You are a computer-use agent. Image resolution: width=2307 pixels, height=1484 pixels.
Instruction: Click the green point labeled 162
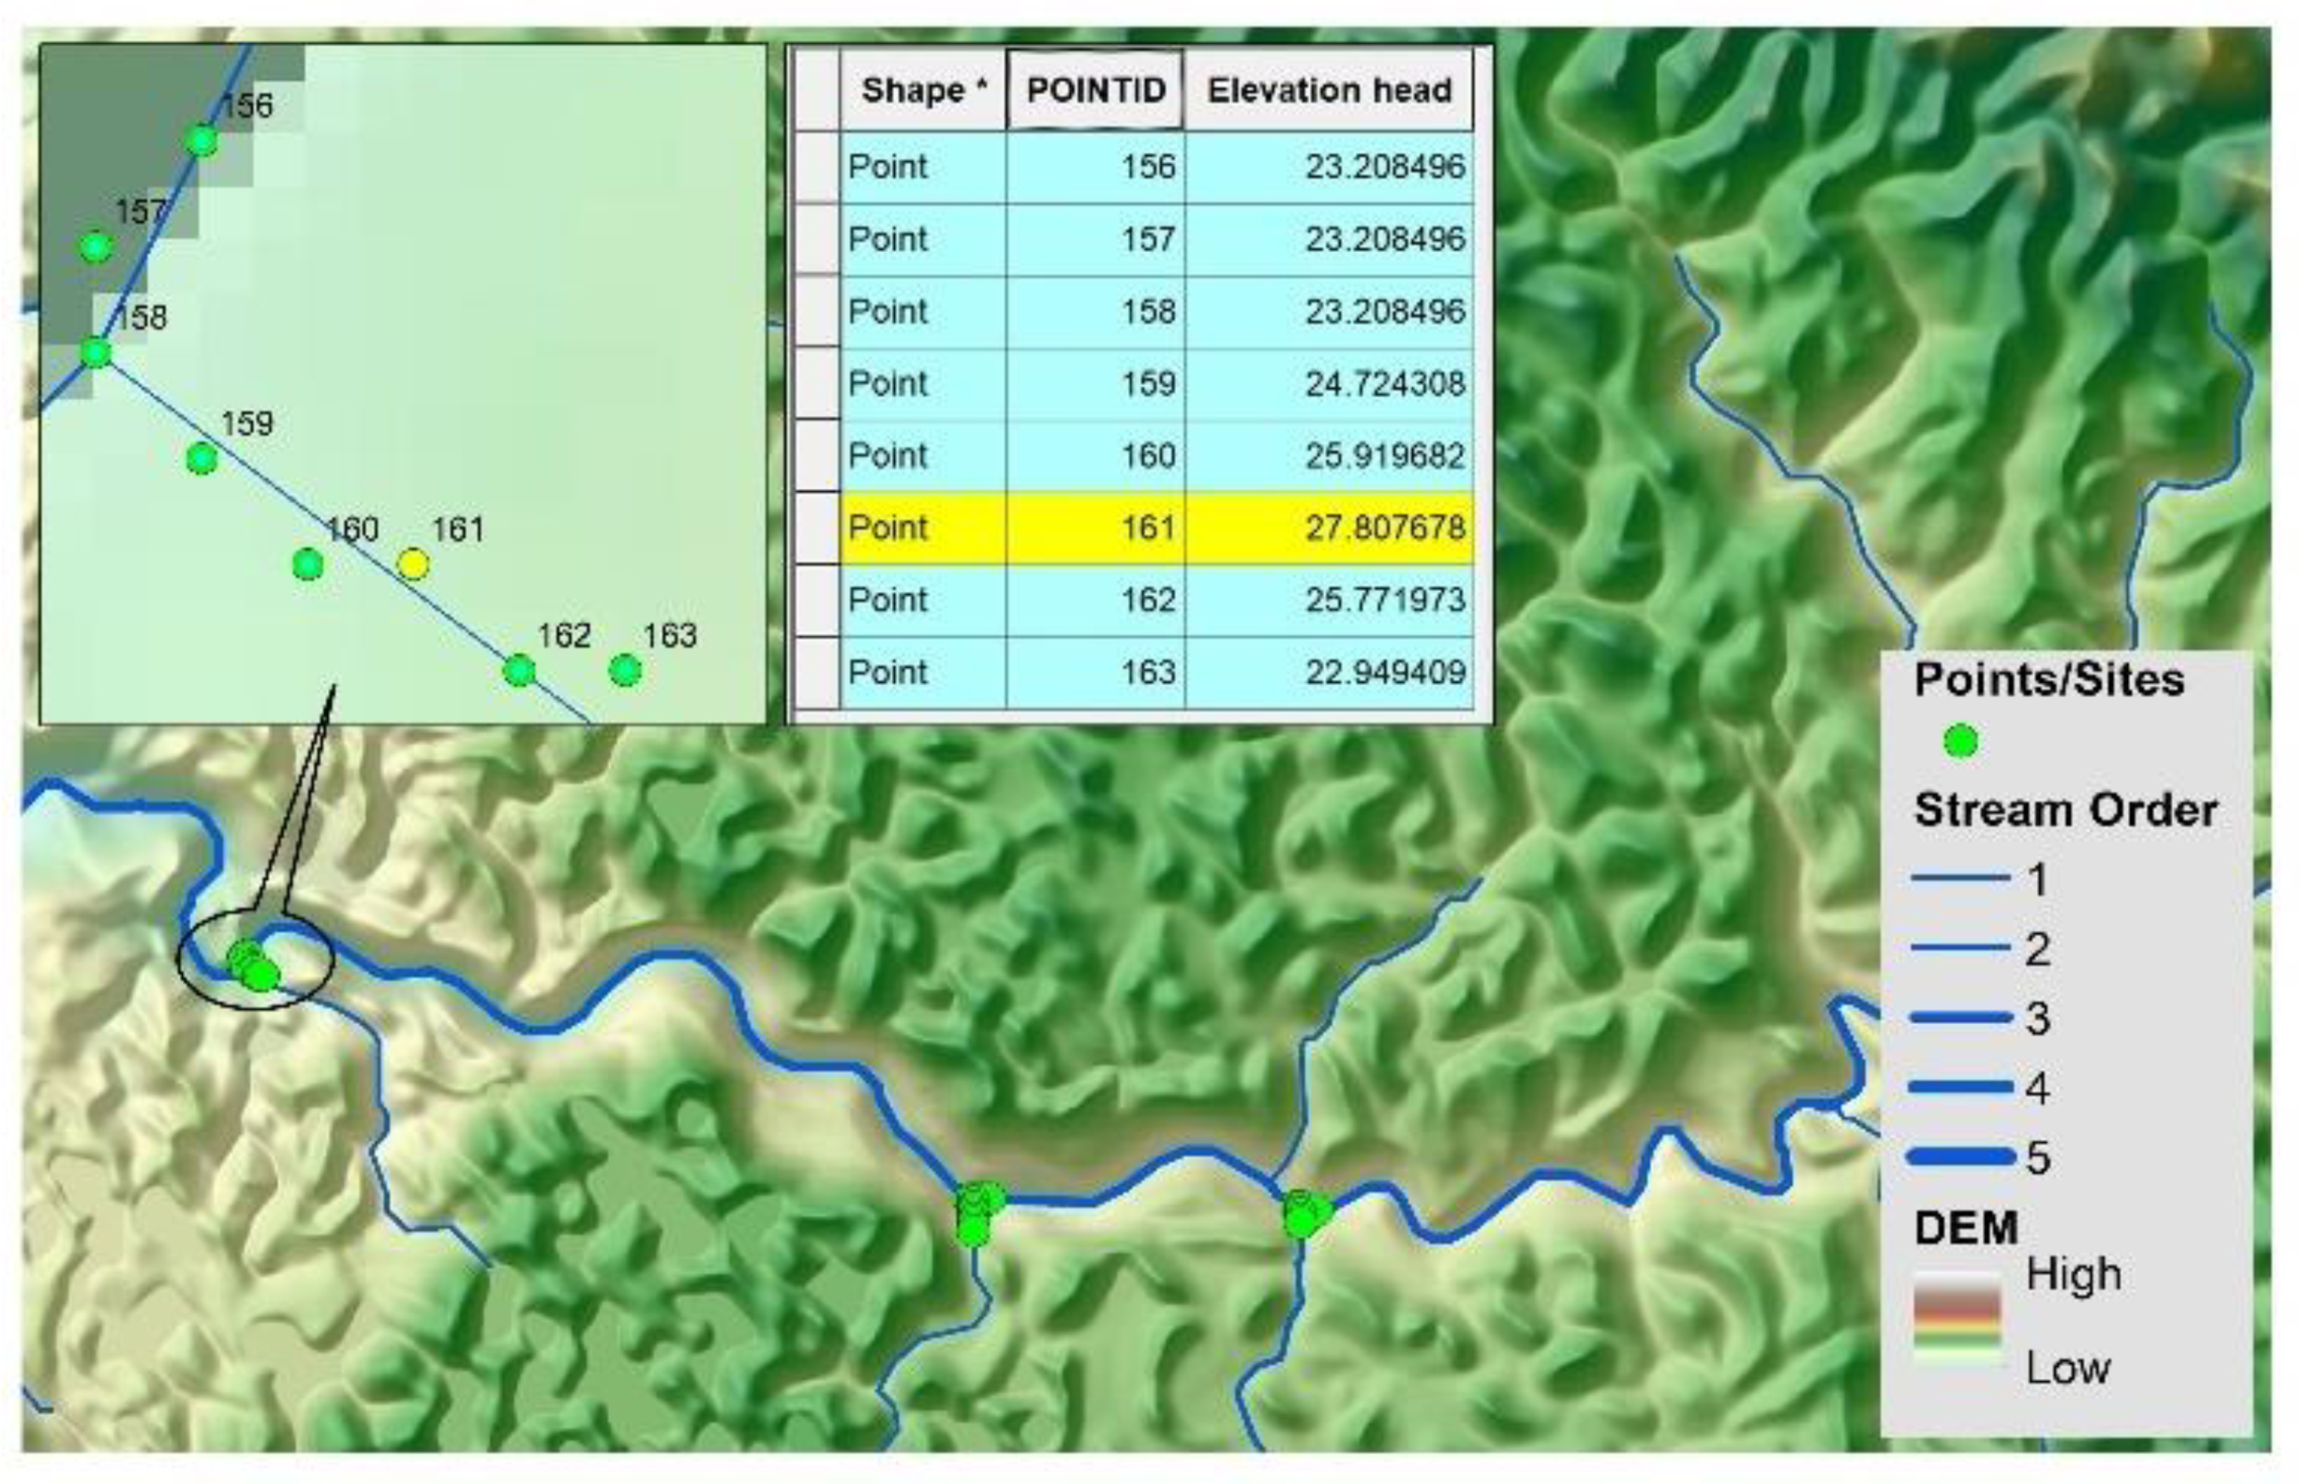coord(518,669)
